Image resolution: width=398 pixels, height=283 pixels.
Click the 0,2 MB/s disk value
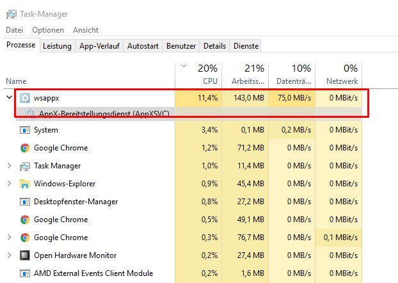coord(296,130)
